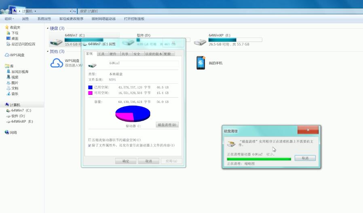363x213 pixels.
Task: Click 磁盘清理(D) button
Action: tap(167, 125)
